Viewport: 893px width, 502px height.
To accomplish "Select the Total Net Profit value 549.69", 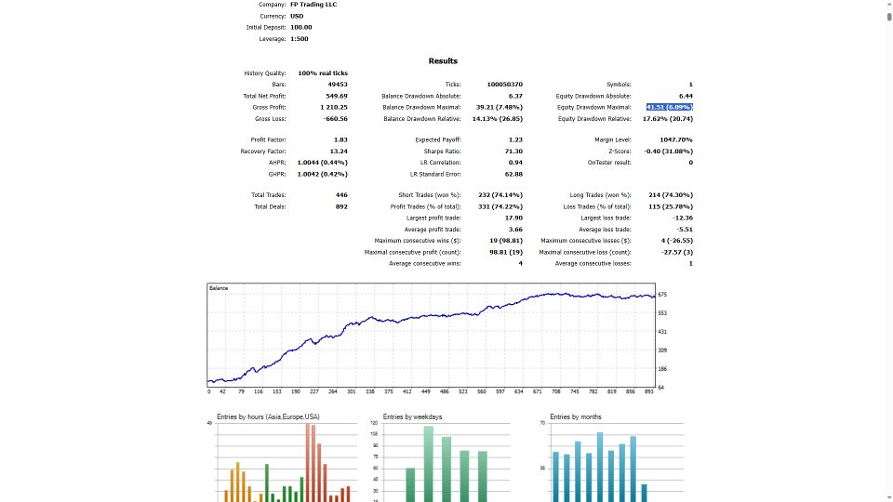I will click(x=337, y=96).
